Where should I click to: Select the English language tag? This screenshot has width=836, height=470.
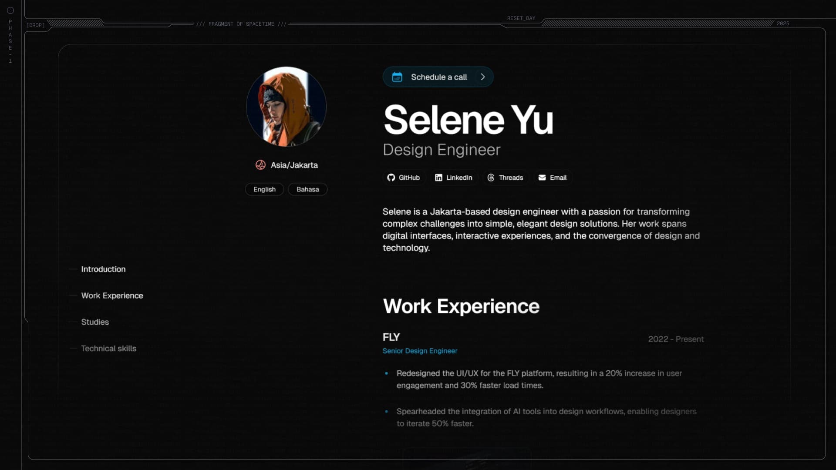264,189
